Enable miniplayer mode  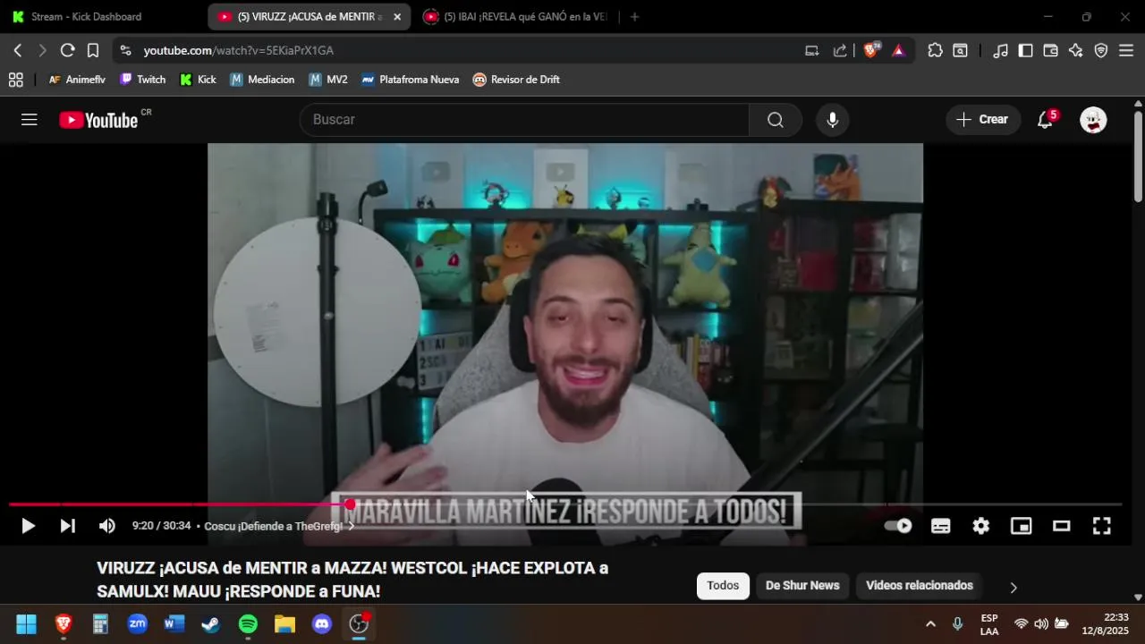coord(1022,526)
